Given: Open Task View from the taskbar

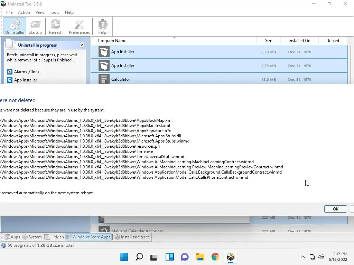Looking at the screenshot, I should pos(154,257).
